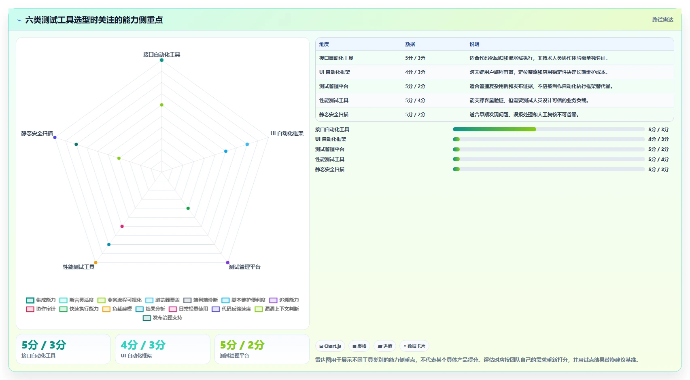Click the page title 六类测试工具选型时关注的能力侧重点
690x380 pixels.
point(94,20)
